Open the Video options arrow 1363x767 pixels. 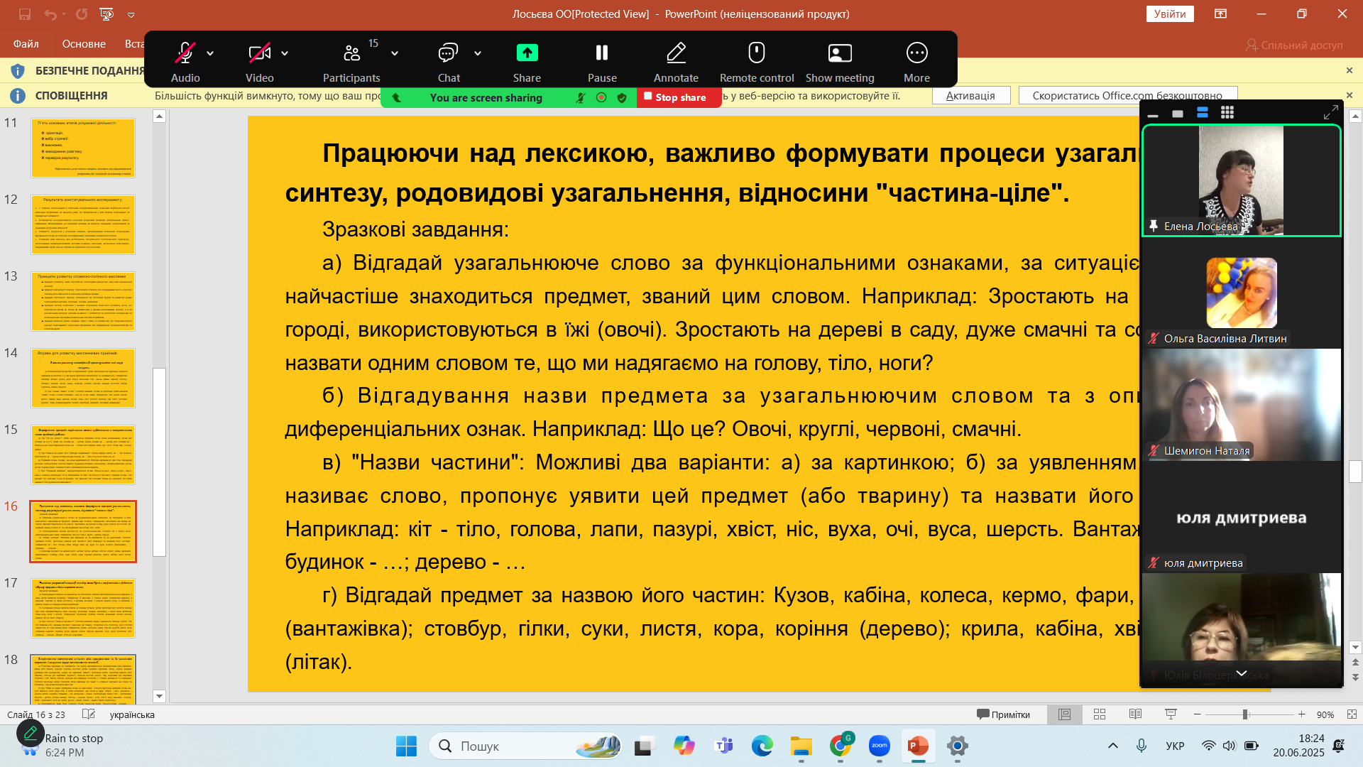[285, 53]
